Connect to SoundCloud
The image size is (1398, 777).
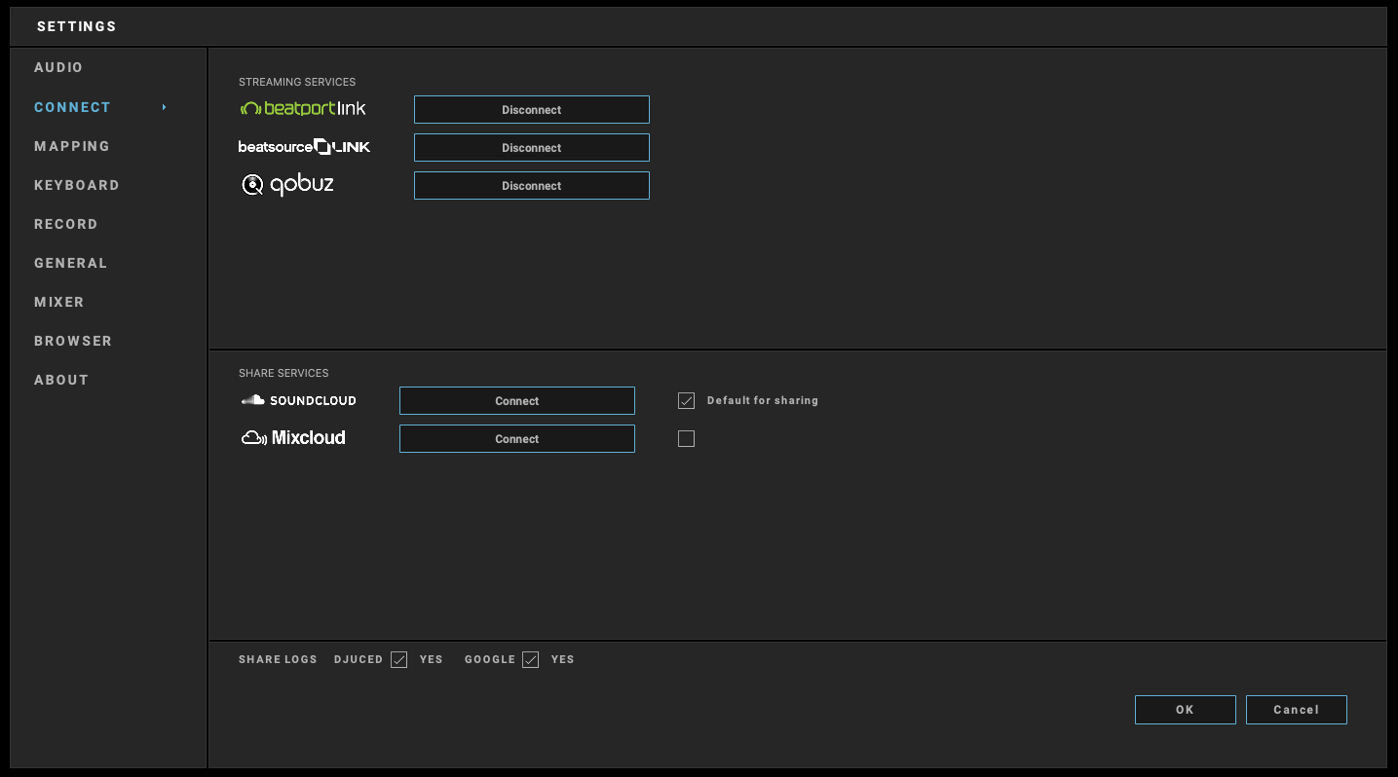coord(517,401)
